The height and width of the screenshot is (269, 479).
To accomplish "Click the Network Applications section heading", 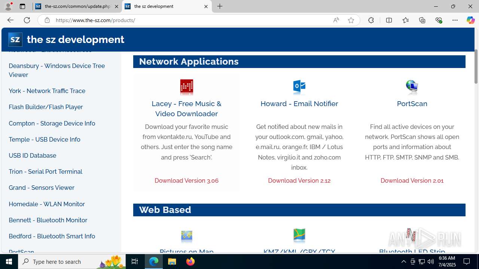I will tap(189, 61).
